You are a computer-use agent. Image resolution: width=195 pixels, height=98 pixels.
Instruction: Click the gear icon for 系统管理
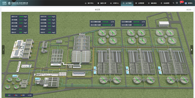[161, 3]
